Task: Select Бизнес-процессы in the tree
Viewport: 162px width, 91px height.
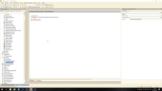Action: point(8,82)
